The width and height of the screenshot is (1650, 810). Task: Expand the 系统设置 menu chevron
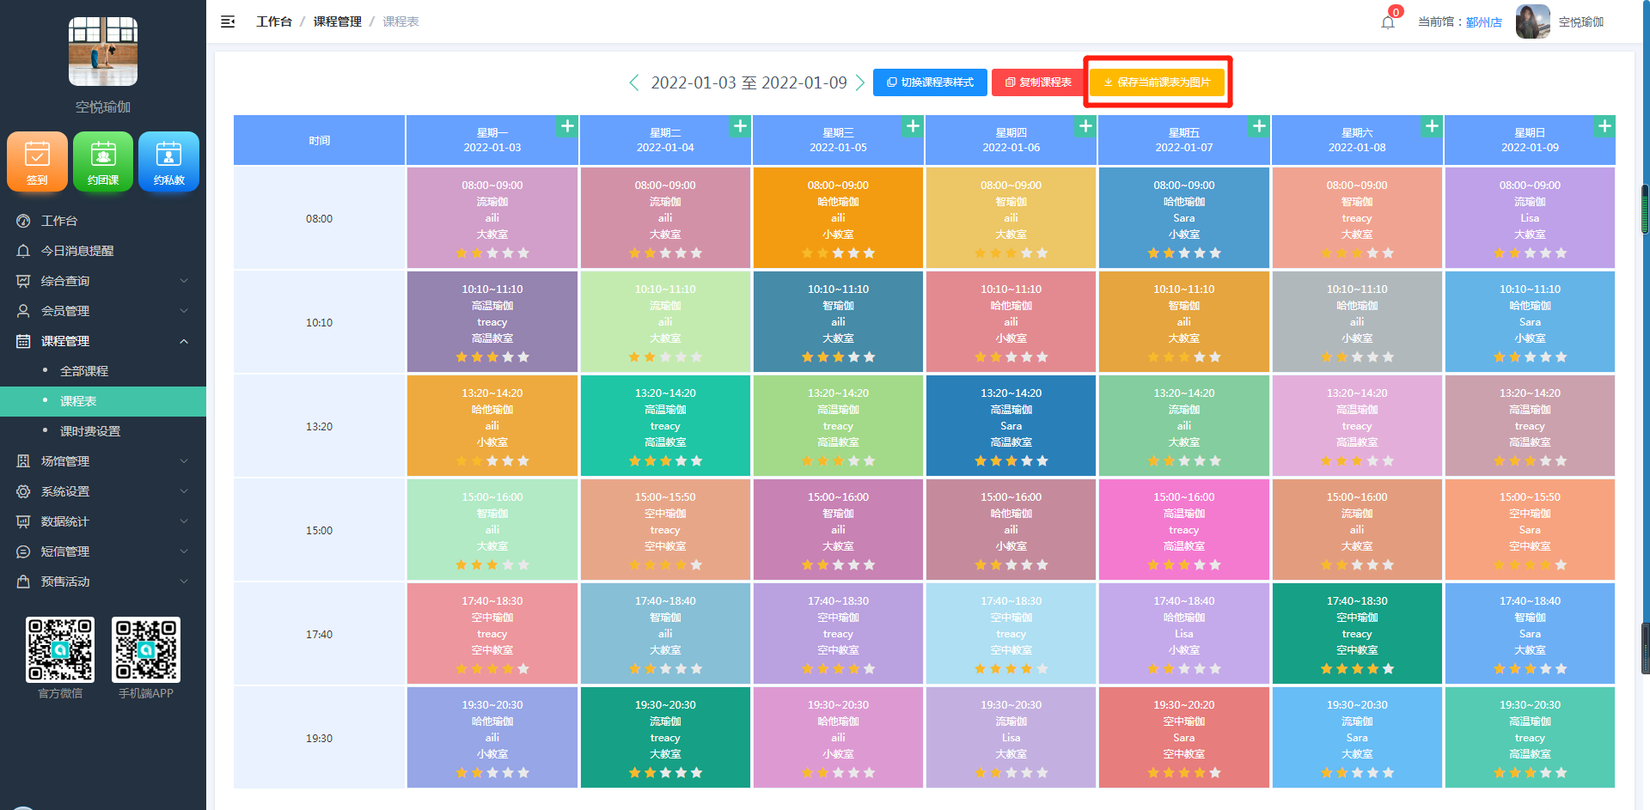[184, 491]
